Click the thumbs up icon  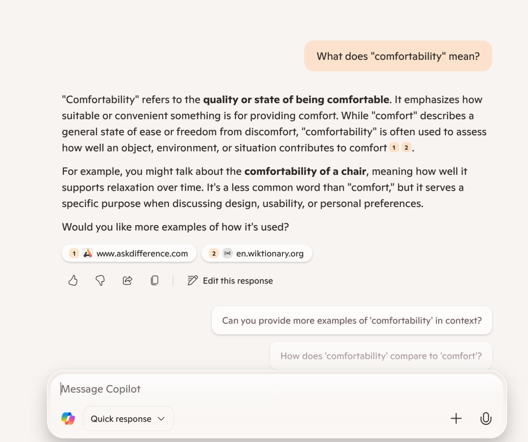tap(73, 280)
